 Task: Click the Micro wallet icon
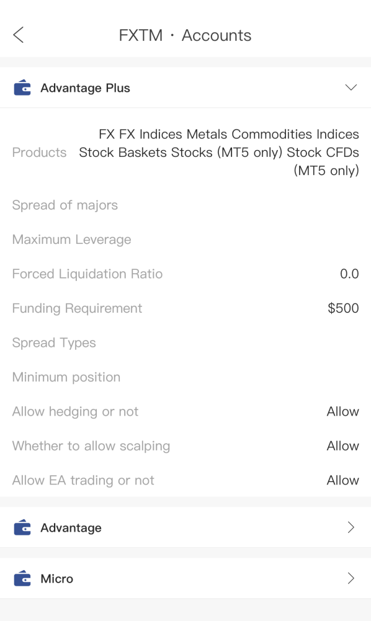coord(22,579)
